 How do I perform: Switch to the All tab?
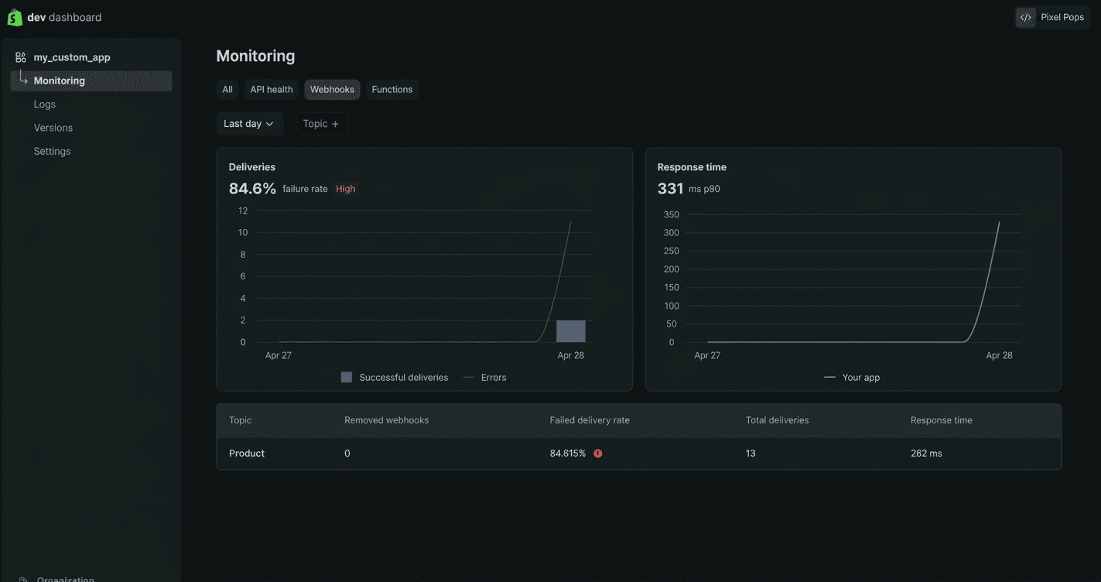click(227, 90)
